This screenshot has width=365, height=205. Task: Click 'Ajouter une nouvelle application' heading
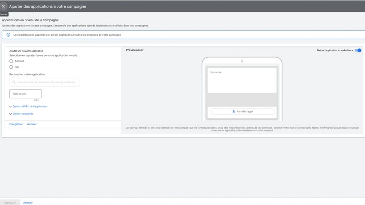coord(26,51)
